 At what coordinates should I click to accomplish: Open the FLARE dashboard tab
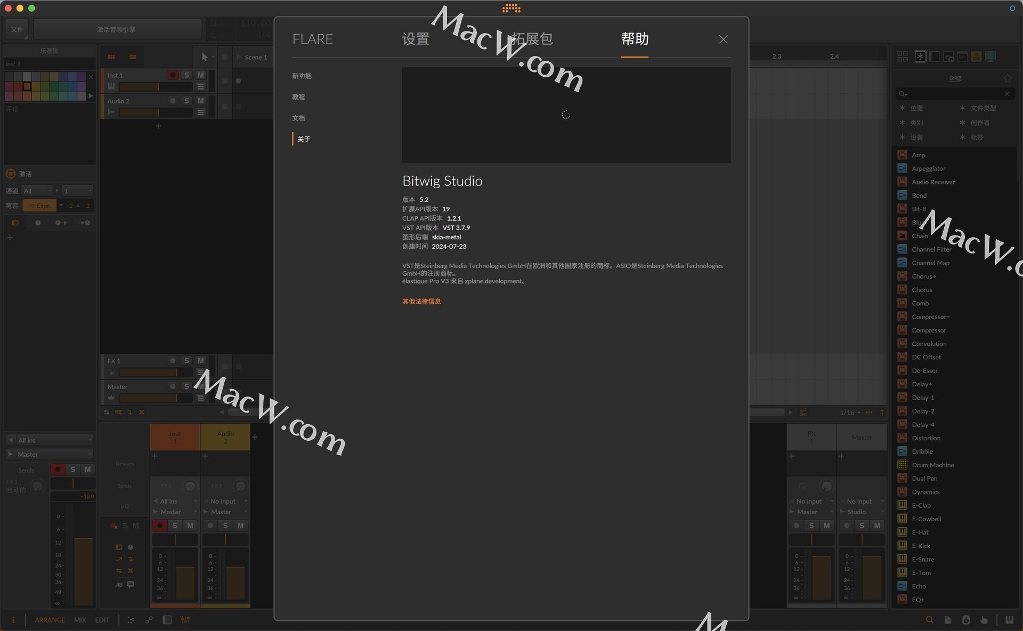313,39
